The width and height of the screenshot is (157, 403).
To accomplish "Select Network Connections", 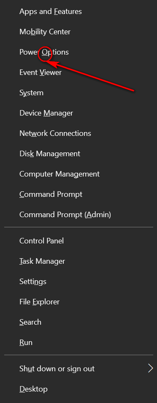I will pyautogui.click(x=78, y=133).
